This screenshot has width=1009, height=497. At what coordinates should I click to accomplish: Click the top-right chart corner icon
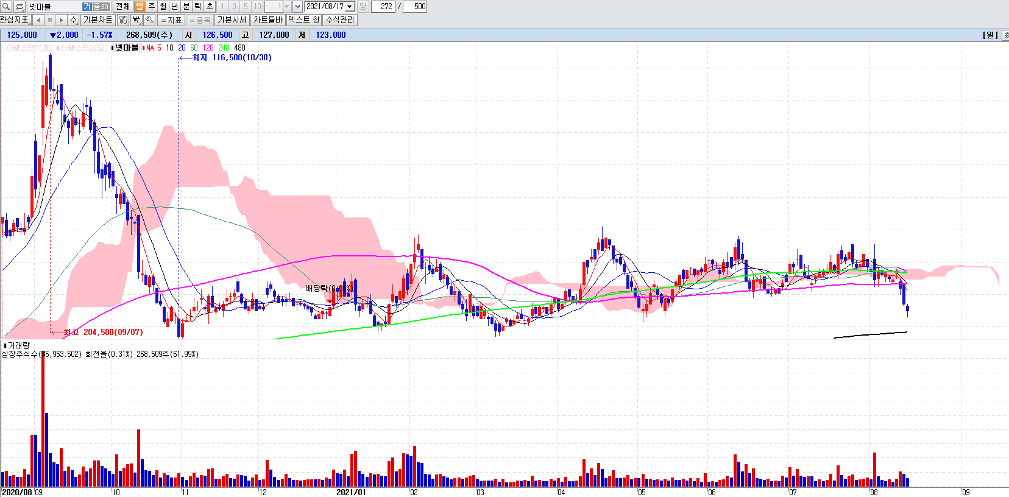coord(1005,35)
